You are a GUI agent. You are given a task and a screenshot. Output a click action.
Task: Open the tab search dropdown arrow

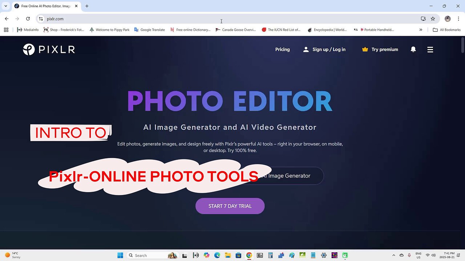5,6
